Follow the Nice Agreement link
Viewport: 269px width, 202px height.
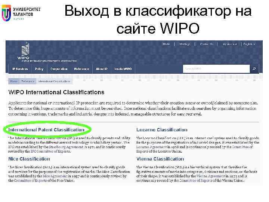tap(55, 176)
